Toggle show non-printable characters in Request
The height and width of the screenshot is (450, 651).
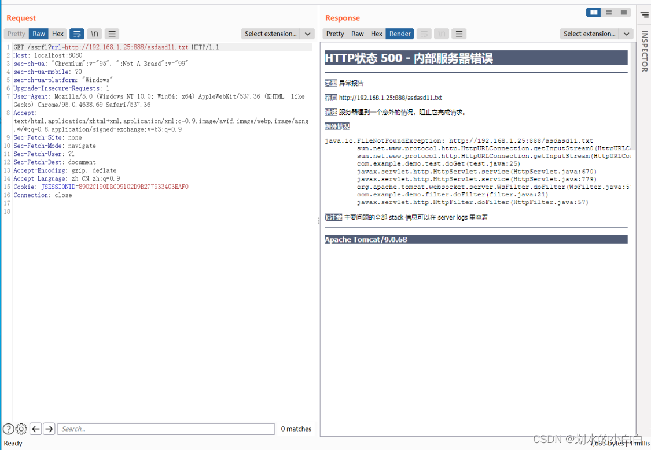click(x=95, y=34)
